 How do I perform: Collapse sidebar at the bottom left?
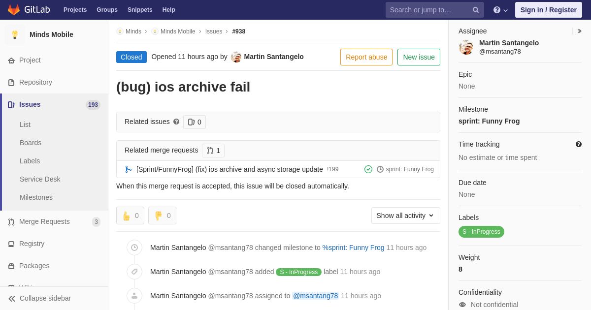39,298
